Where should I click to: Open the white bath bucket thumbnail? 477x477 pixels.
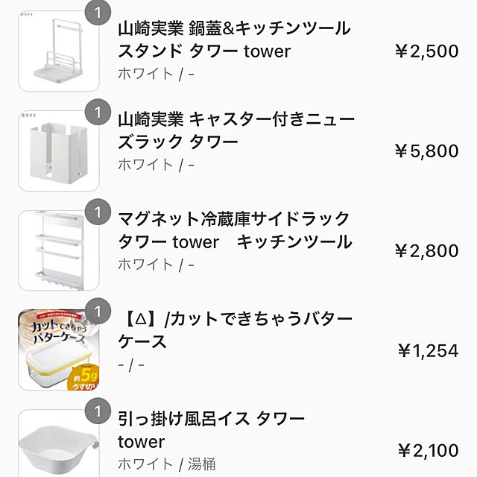[59, 443]
